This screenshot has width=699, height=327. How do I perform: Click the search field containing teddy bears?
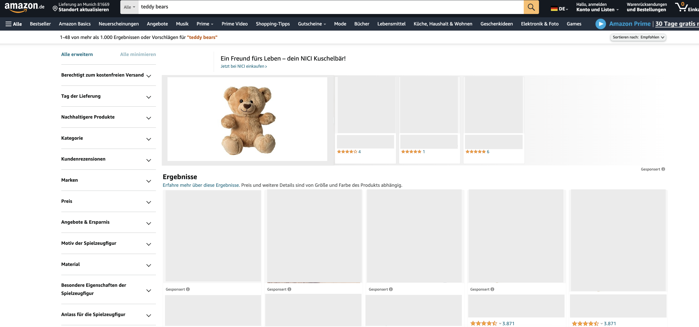[331, 7]
